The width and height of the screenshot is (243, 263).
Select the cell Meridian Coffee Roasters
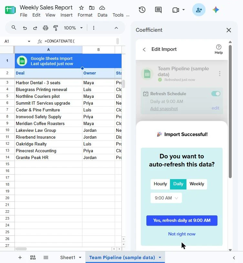pyautogui.click(x=48, y=123)
